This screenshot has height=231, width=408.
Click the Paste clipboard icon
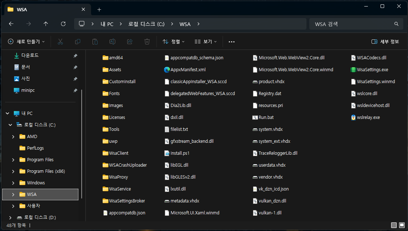pos(95,42)
